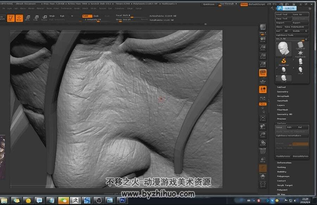Select the PolyMesh3D star tool thumbnail
This screenshot has height=205, width=317.
click(300, 54)
